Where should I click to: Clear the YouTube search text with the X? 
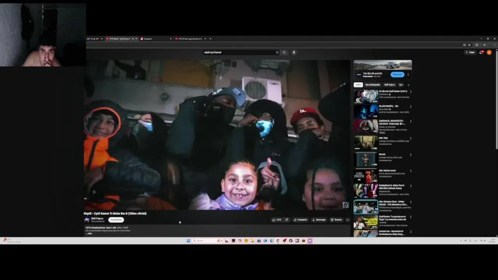(277, 52)
